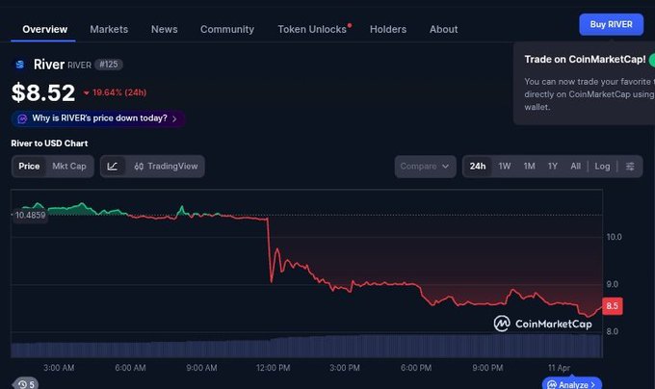Click the 'Trade on CoinMarketCap!' popup heading
Image resolution: width=655 pixels, height=389 pixels.
coord(585,60)
